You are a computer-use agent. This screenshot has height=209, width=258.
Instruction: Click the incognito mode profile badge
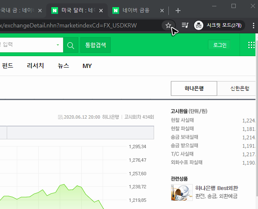(x=219, y=25)
